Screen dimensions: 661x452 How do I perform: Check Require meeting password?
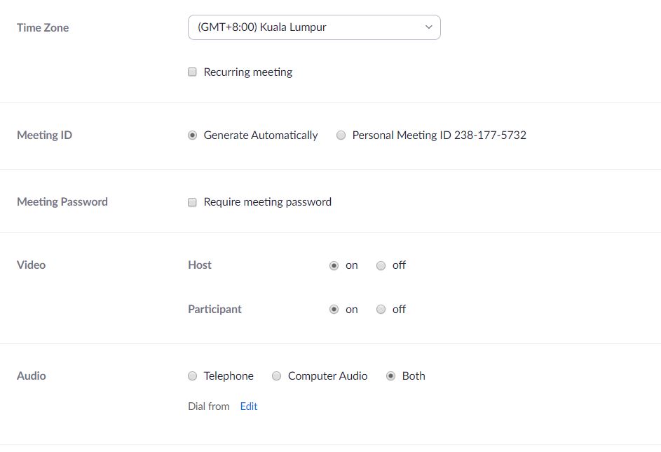[192, 202]
